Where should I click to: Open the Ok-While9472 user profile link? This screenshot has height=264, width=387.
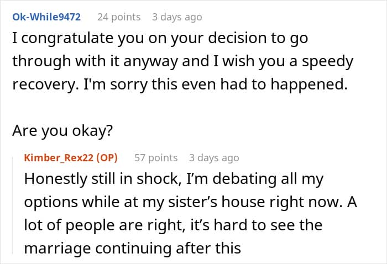tap(46, 17)
